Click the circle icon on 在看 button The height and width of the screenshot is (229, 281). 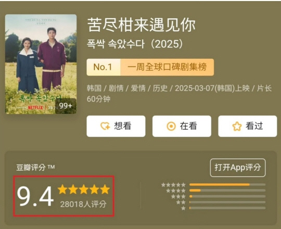tap(171, 126)
